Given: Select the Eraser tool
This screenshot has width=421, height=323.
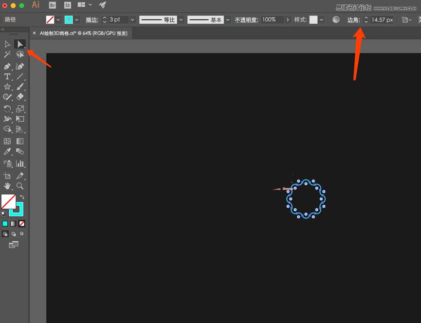Looking at the screenshot, I should [20, 97].
